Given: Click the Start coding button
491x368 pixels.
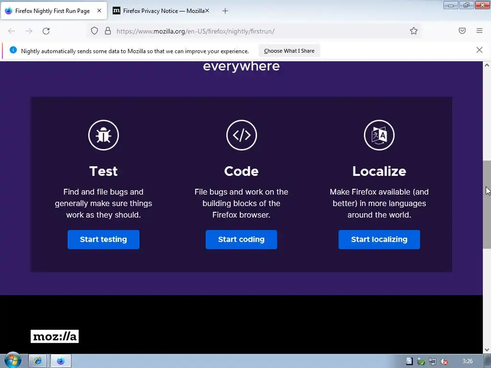Looking at the screenshot, I should click(242, 240).
